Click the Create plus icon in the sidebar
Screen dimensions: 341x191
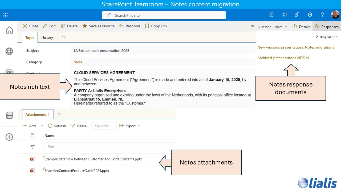coord(9,137)
